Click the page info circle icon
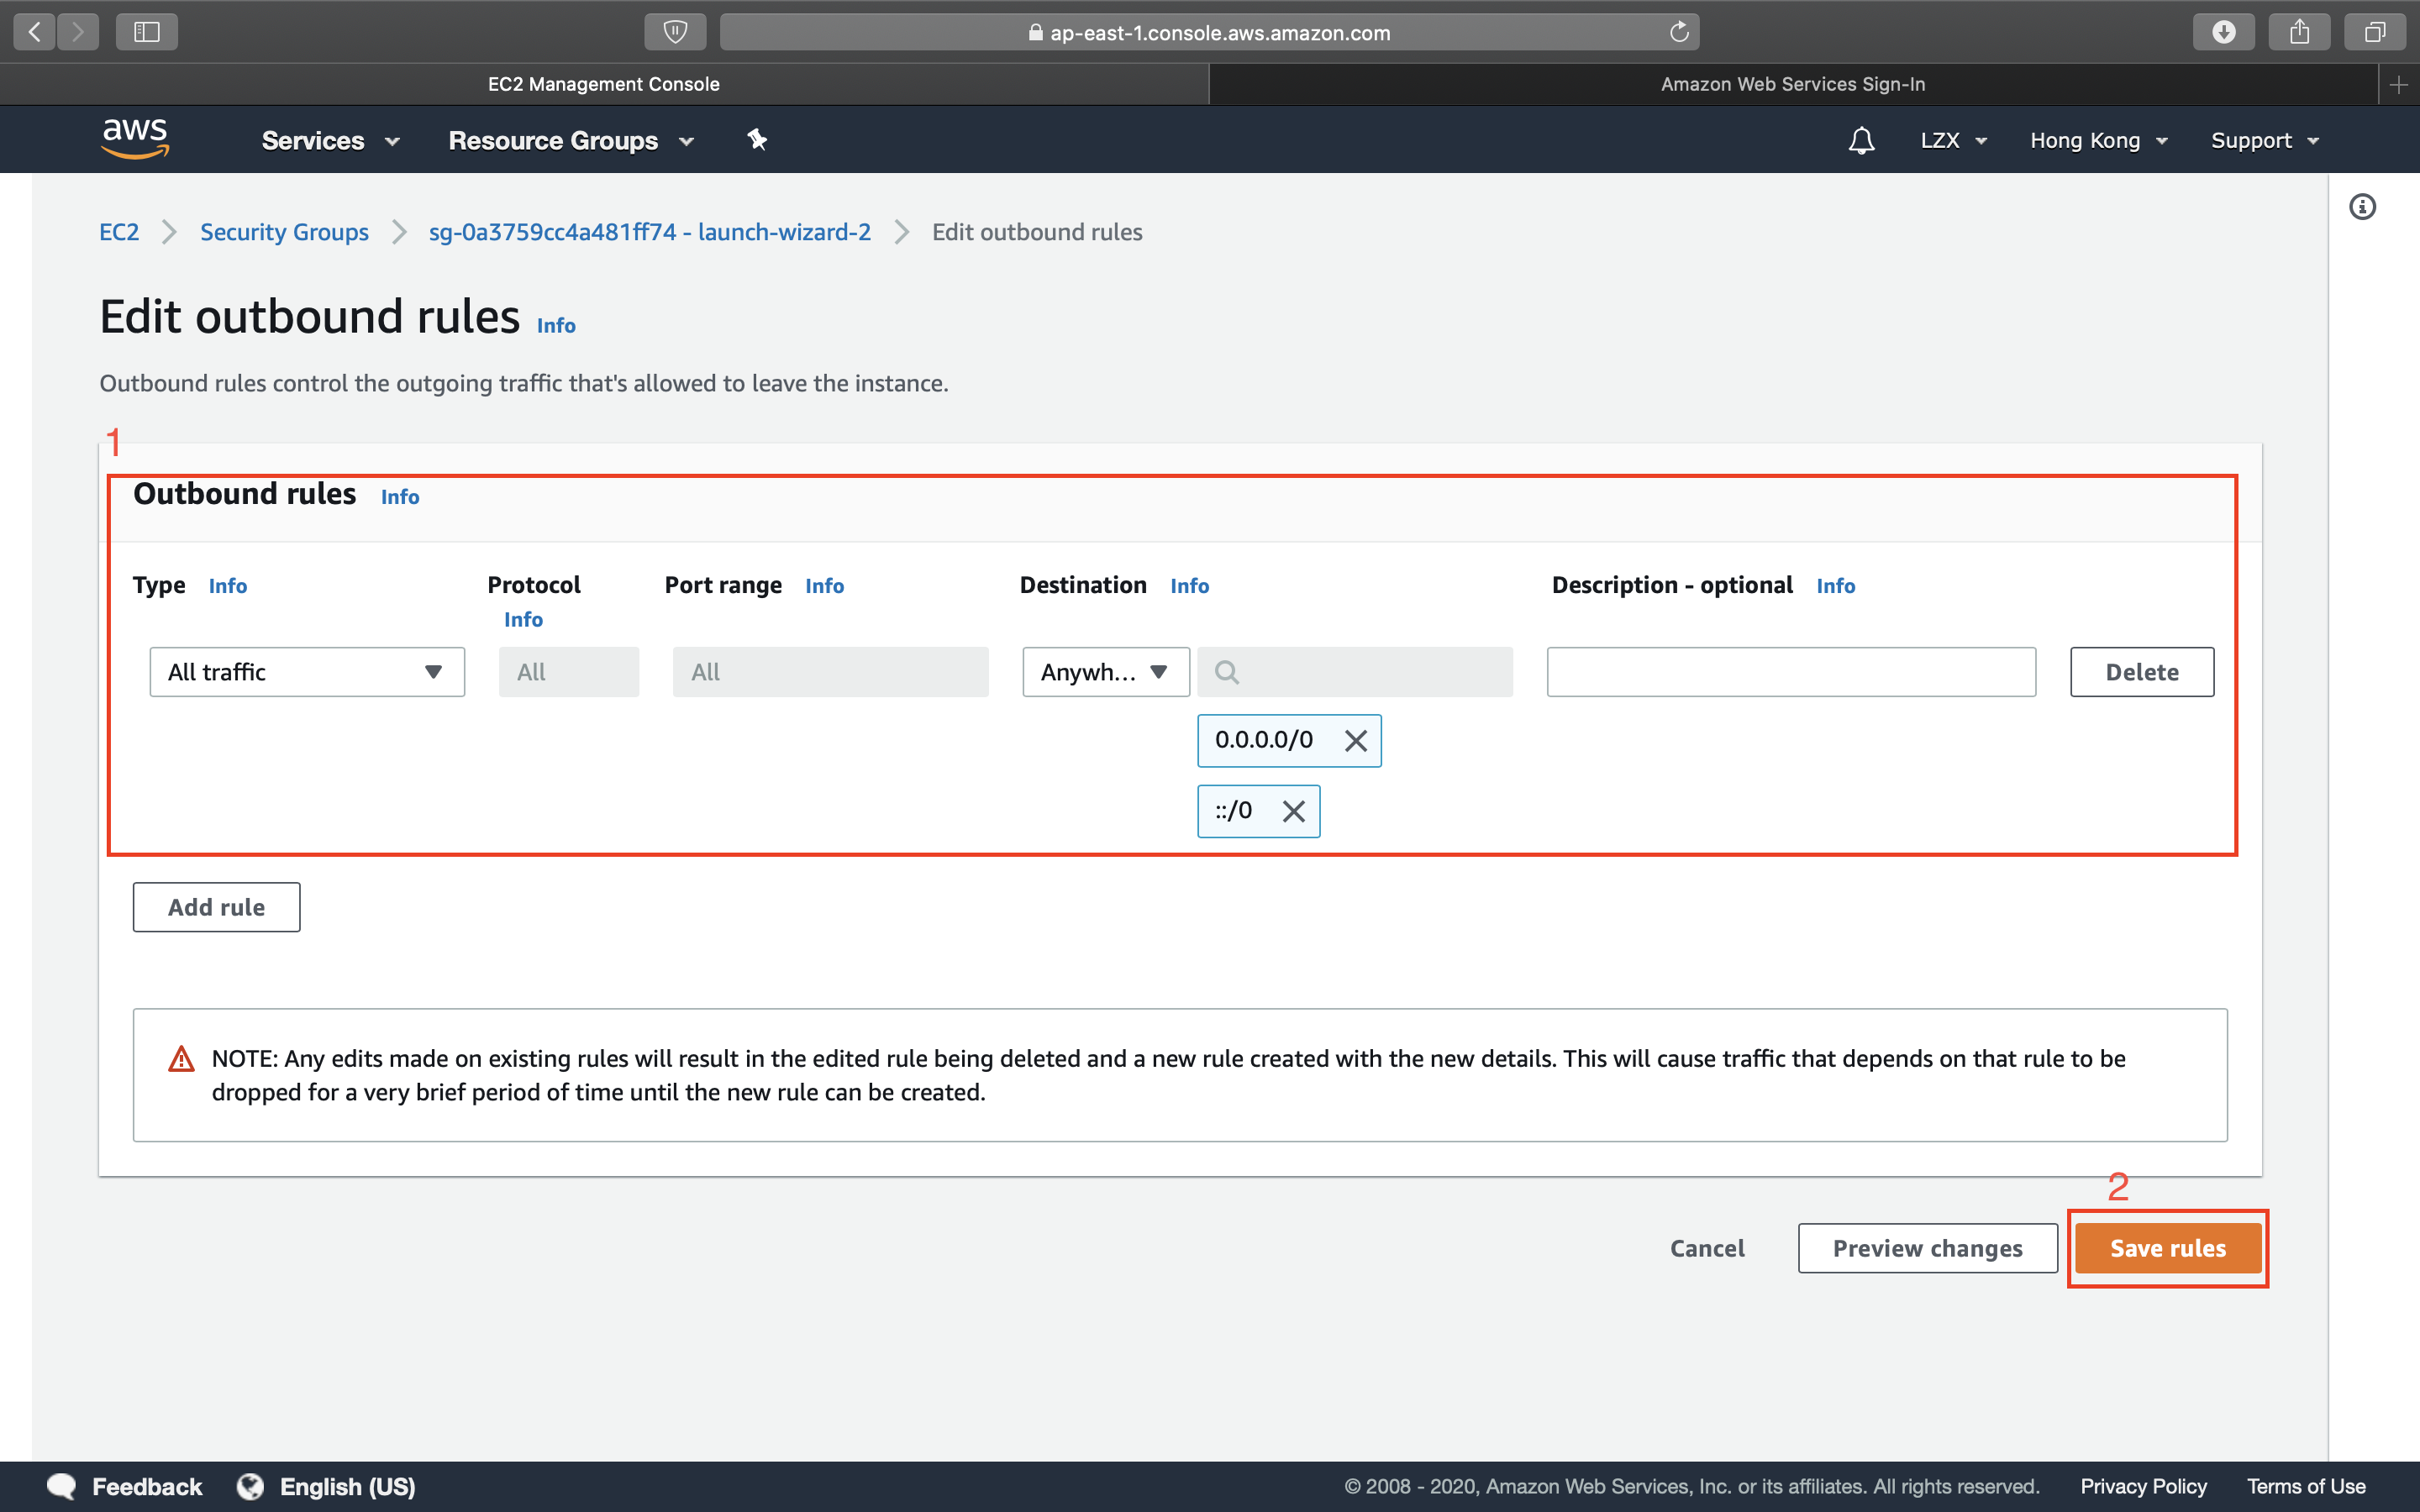This screenshot has width=2420, height=1512. coord(2362,207)
